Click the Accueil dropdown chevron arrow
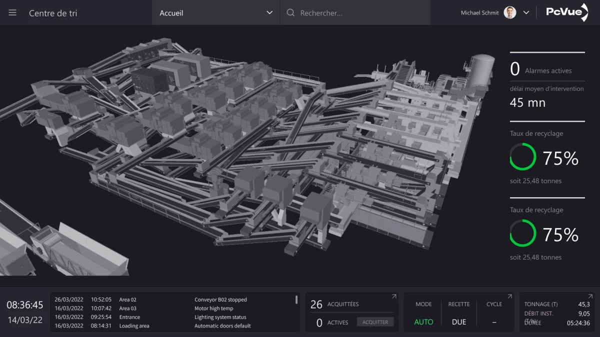 [269, 13]
